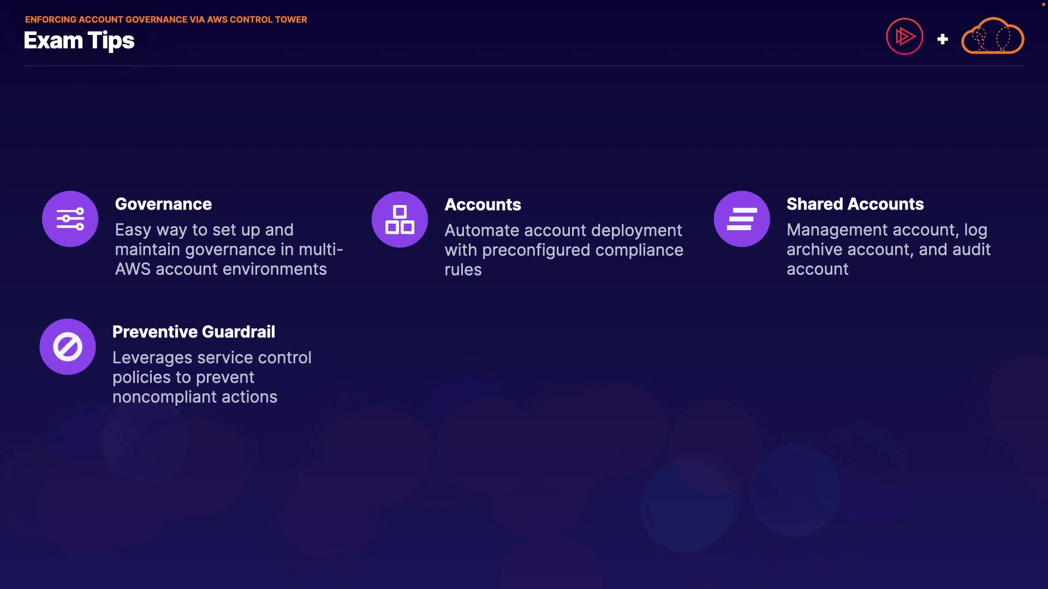Select the Preventive Guardrail heading
Screen dimensions: 1048x589
[194, 332]
